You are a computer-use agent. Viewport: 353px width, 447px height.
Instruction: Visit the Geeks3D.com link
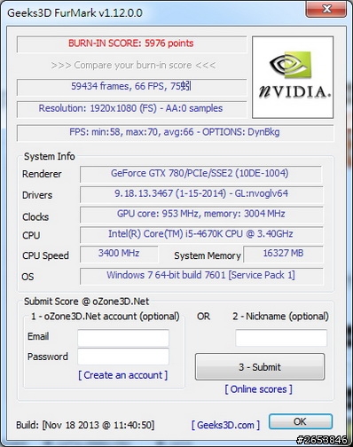click(225, 425)
